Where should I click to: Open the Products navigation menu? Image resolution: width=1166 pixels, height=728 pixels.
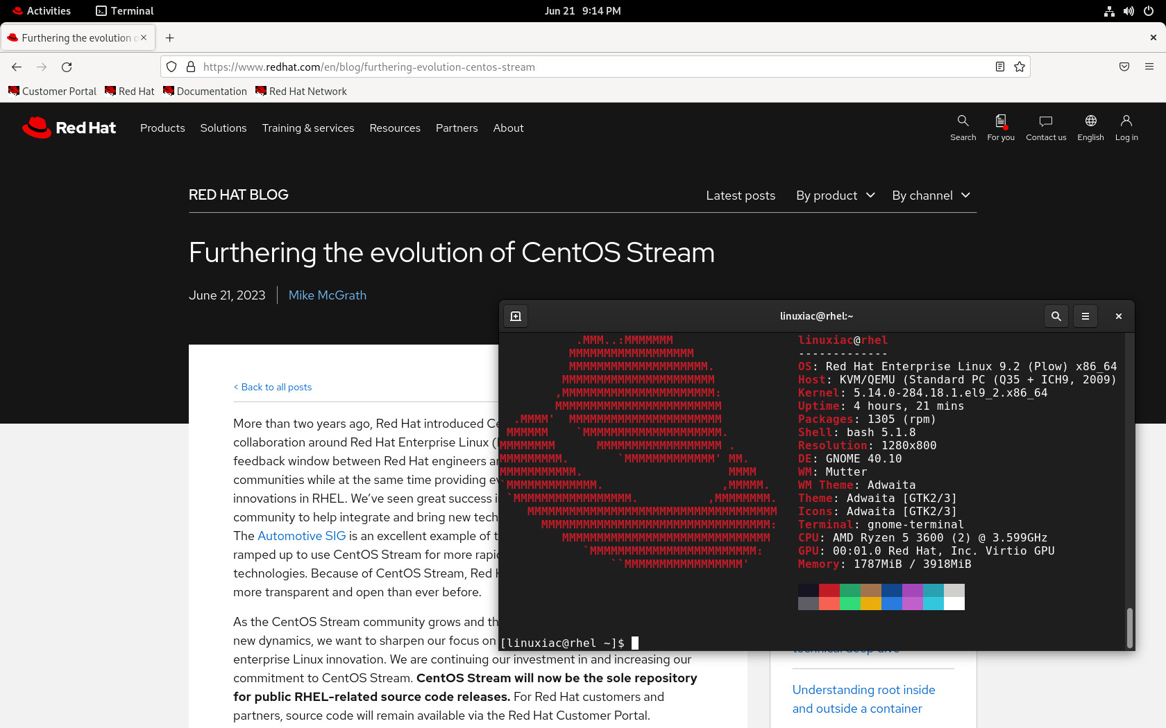click(x=162, y=128)
